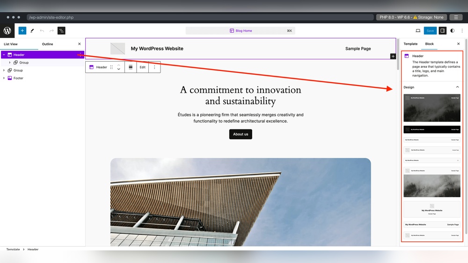The image size is (468, 263).
Task: Choose the centered logo header design
Action: click(432, 209)
